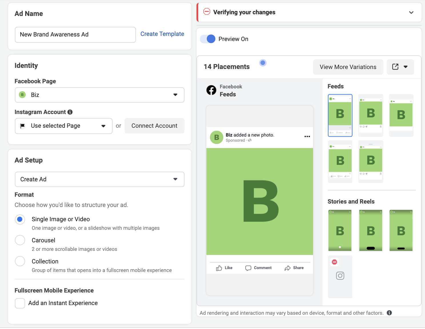The image size is (425, 329).
Task: Open the Create Ad setup dropdown
Action: (99, 179)
